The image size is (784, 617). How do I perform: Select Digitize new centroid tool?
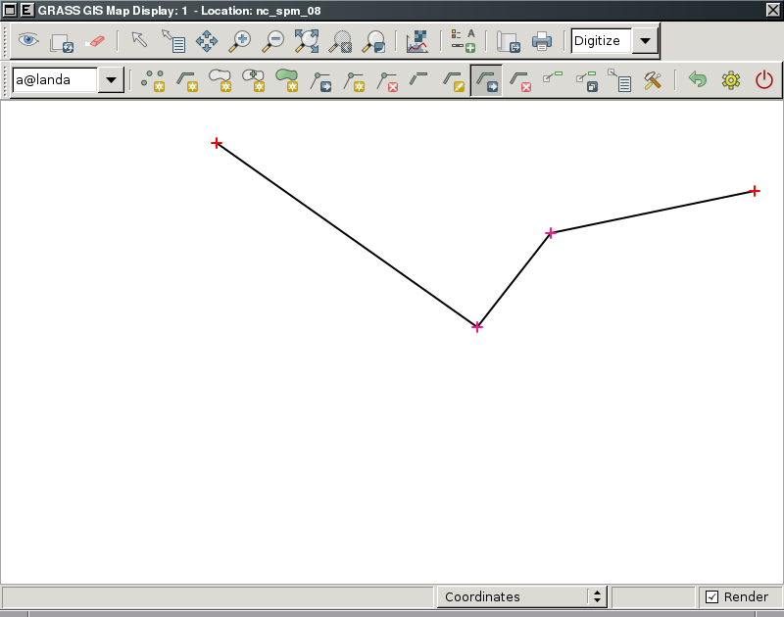click(254, 80)
